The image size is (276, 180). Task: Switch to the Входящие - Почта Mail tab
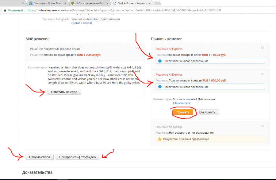tap(47, 3)
